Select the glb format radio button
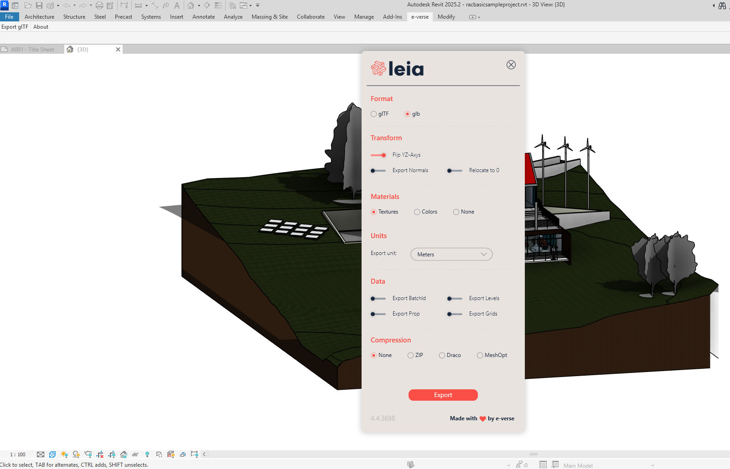 (407, 114)
